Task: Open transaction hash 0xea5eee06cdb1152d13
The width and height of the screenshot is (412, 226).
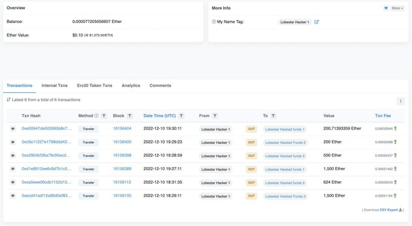Action: pyautogui.click(x=47, y=182)
